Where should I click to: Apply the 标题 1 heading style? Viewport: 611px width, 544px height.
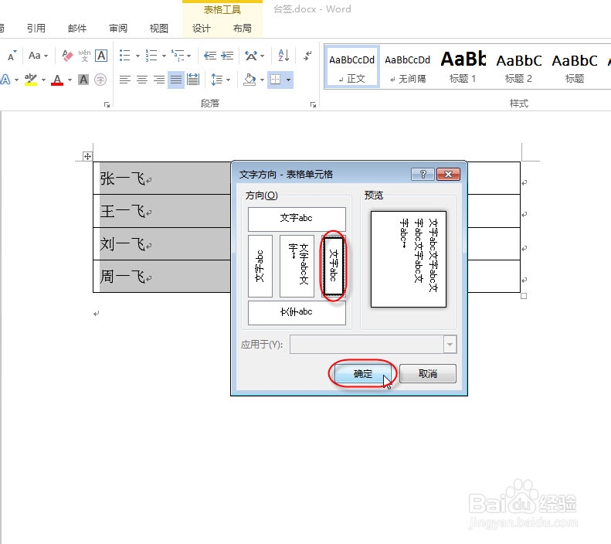point(463,67)
